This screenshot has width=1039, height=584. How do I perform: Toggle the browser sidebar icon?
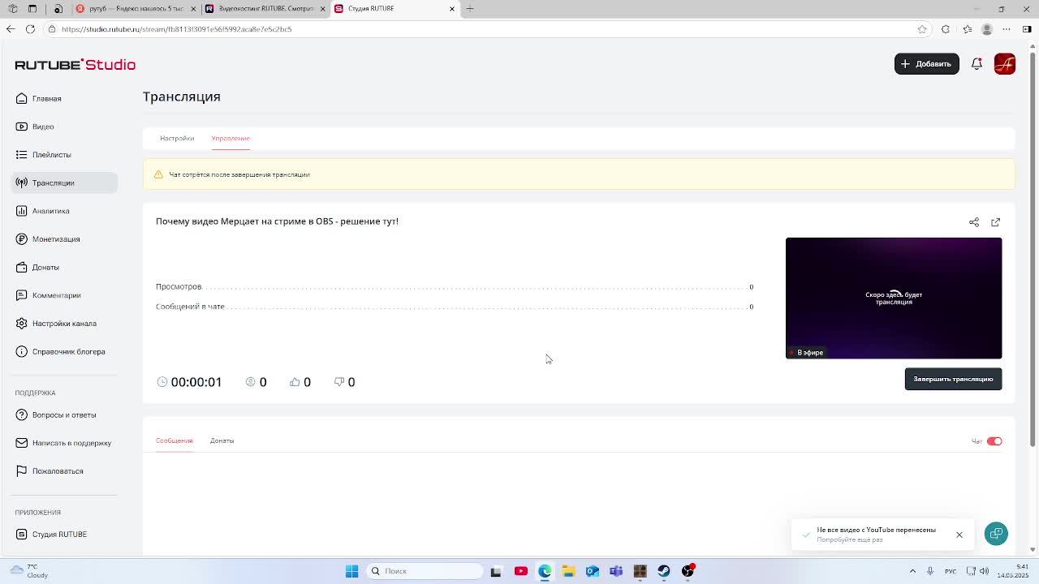pyautogui.click(x=1027, y=29)
